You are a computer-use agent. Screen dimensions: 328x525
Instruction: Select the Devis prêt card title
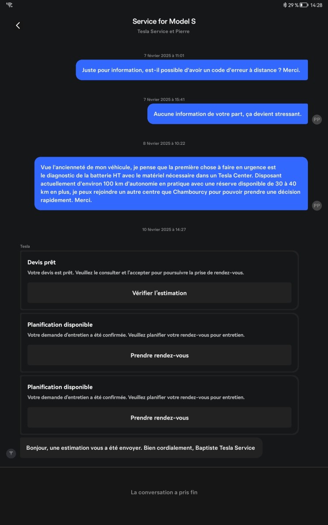[42, 262]
